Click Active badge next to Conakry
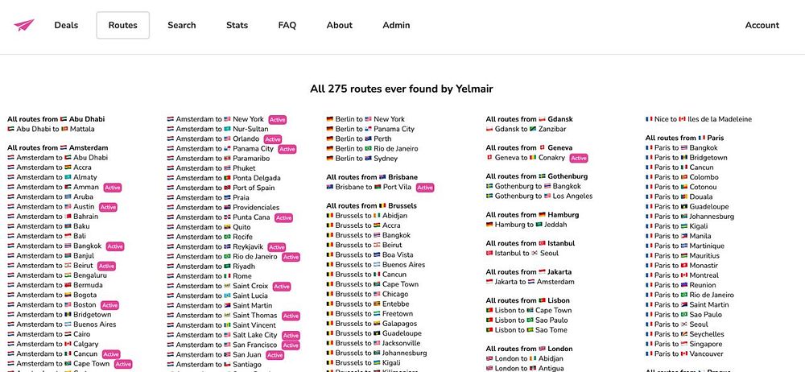Image resolution: width=805 pixels, height=372 pixels. (x=579, y=159)
